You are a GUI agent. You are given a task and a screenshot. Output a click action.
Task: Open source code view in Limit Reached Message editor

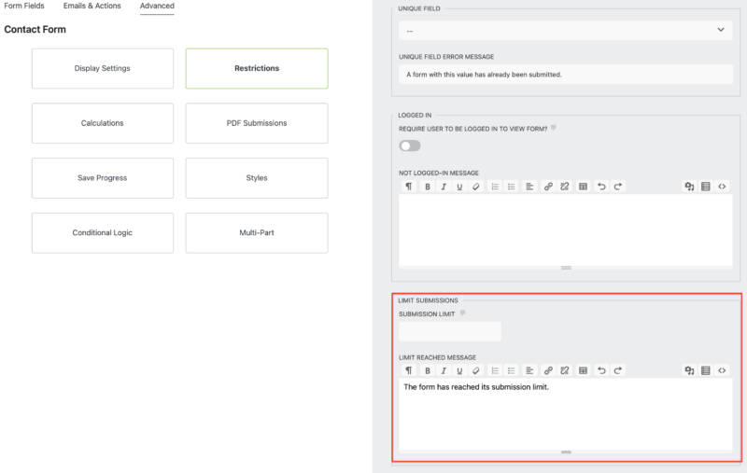click(723, 370)
